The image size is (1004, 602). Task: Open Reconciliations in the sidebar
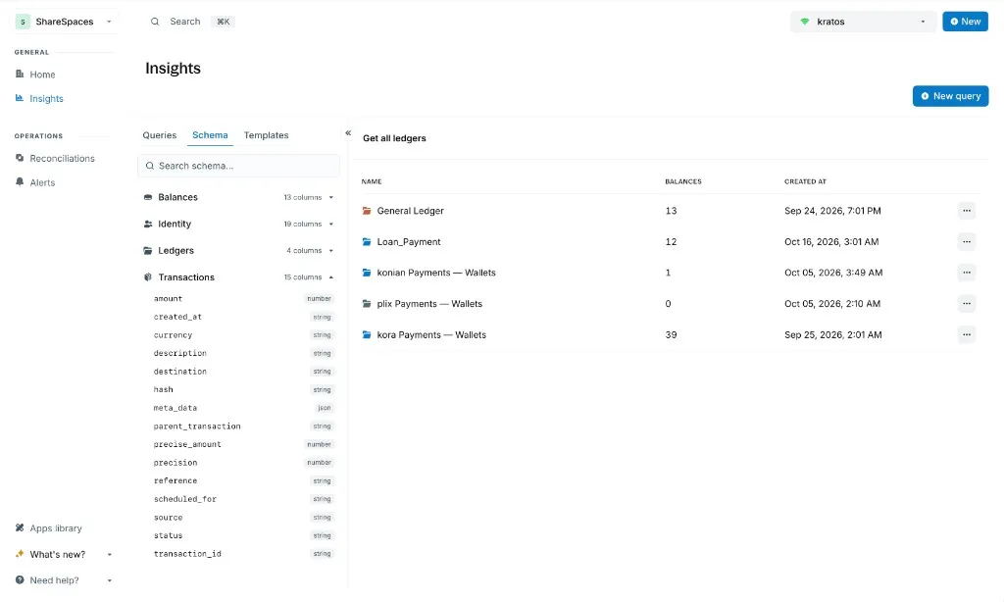[x=62, y=158]
